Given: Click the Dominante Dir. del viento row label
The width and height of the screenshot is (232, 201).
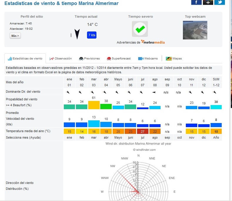Looking at the screenshot, I should coord(23,92).
